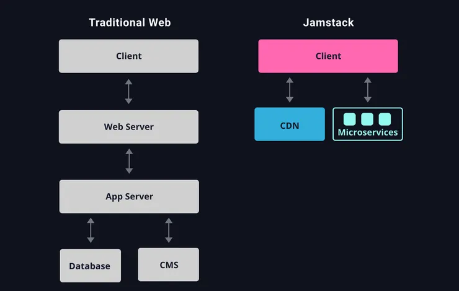Click the CMS box
Screen dimensions: 459x291
tap(169, 265)
